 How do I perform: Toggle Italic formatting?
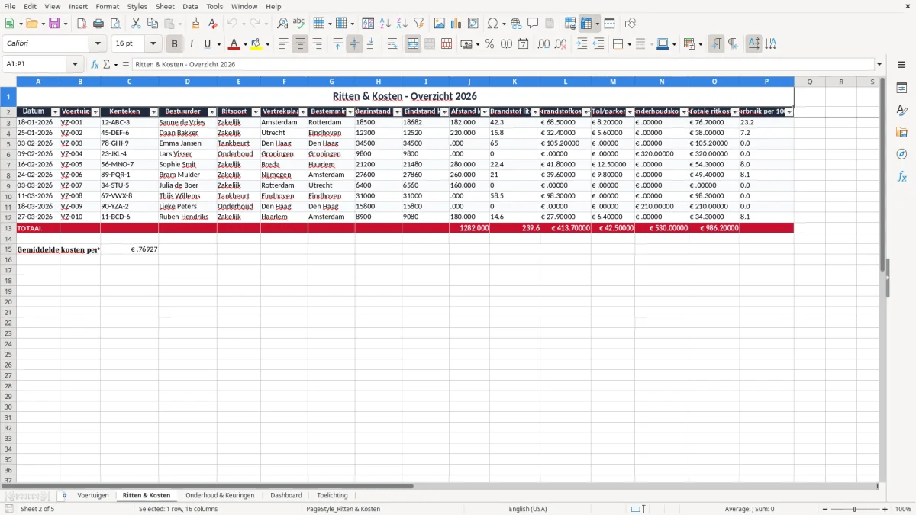(191, 44)
